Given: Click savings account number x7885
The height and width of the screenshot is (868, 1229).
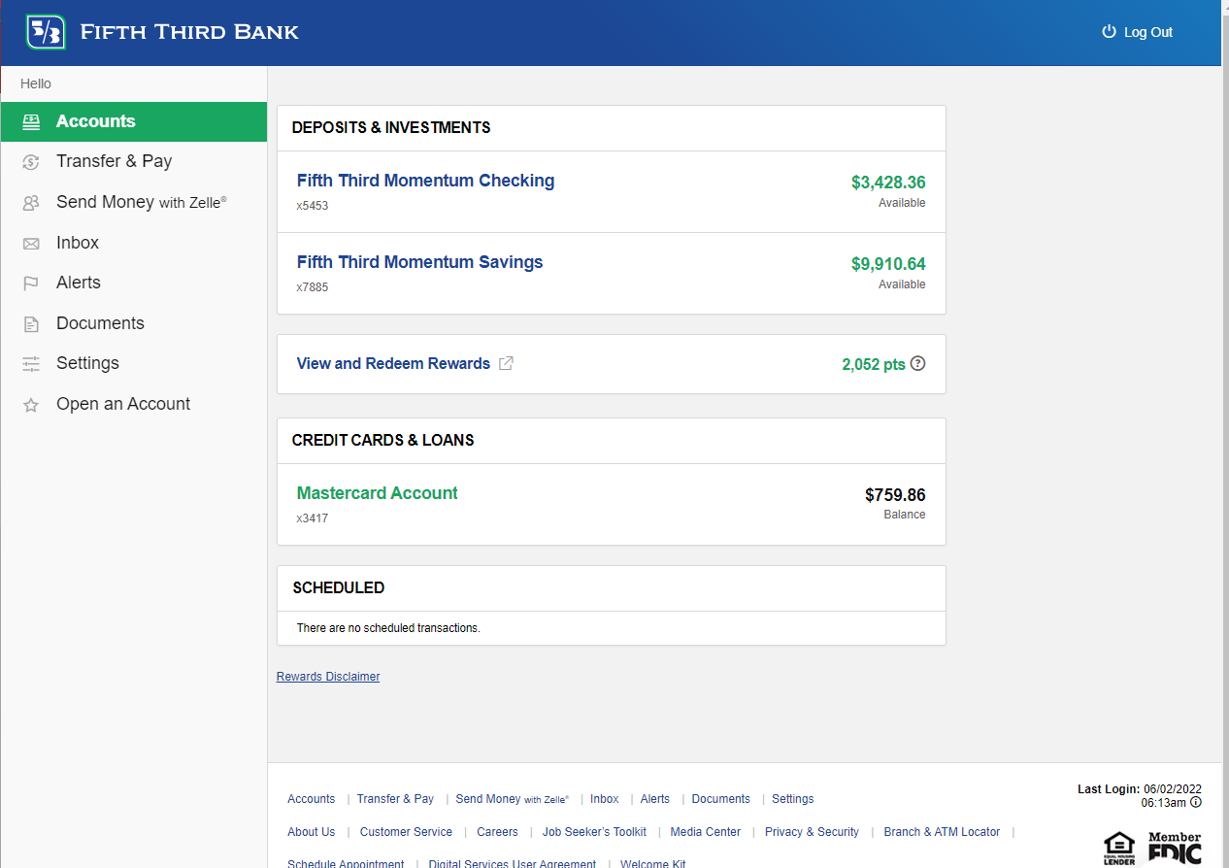Looking at the screenshot, I should 313,287.
